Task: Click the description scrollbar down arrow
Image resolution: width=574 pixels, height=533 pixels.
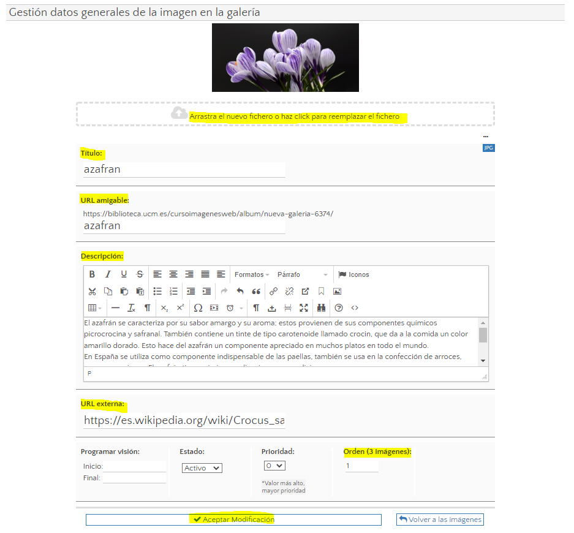Action: 483,361
